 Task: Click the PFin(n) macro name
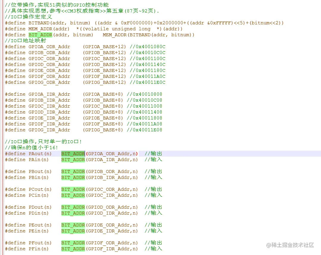(38, 249)
